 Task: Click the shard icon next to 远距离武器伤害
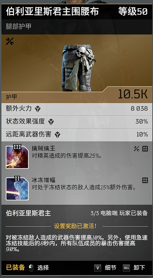[x=57, y=135]
